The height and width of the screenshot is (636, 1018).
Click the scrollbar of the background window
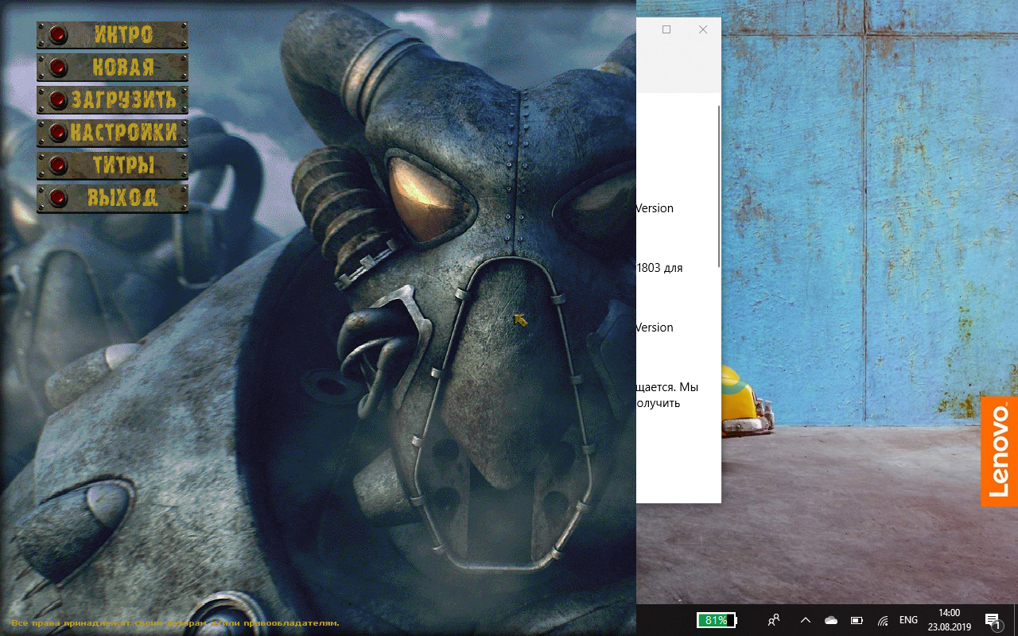pos(719,187)
